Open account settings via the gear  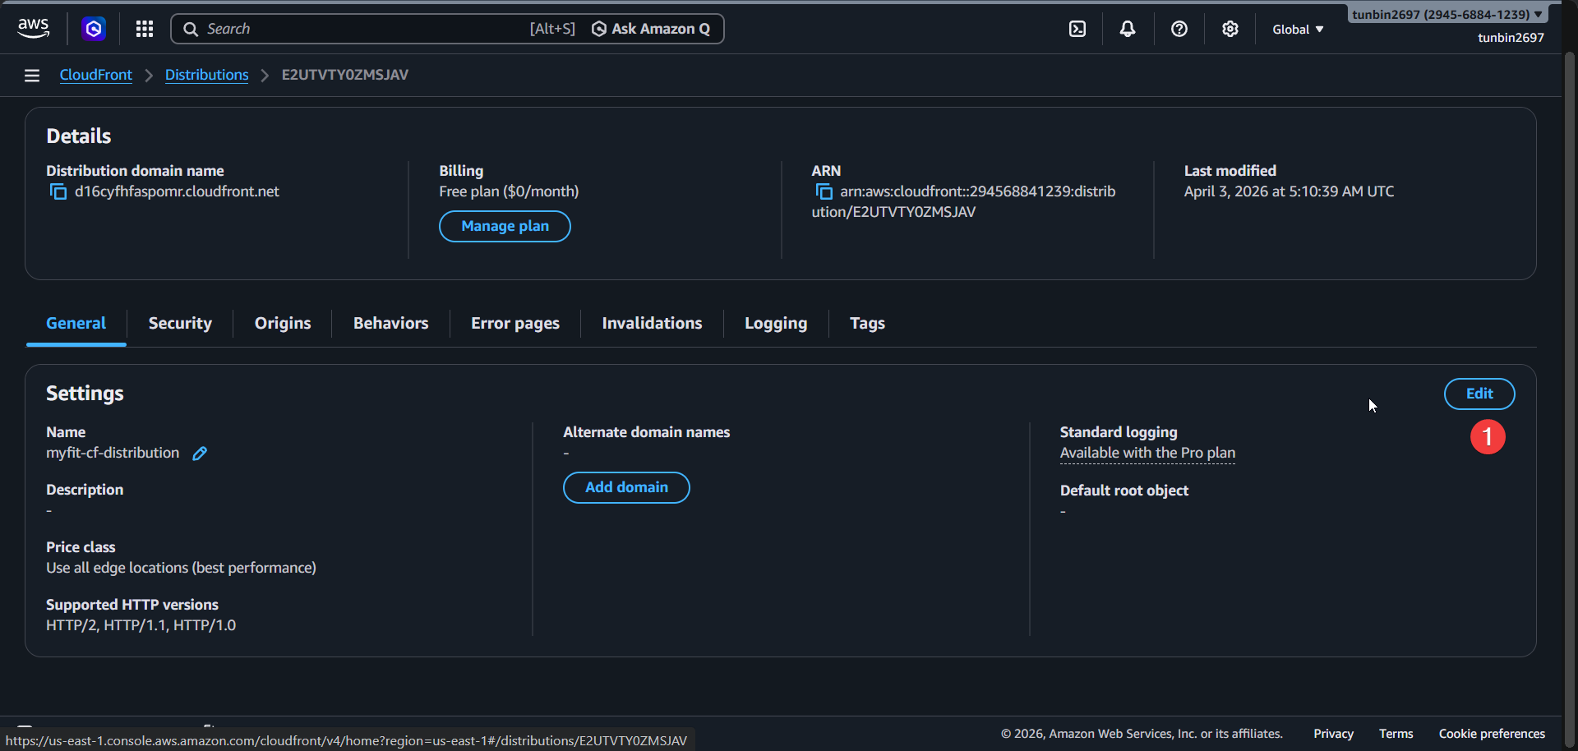click(1230, 28)
